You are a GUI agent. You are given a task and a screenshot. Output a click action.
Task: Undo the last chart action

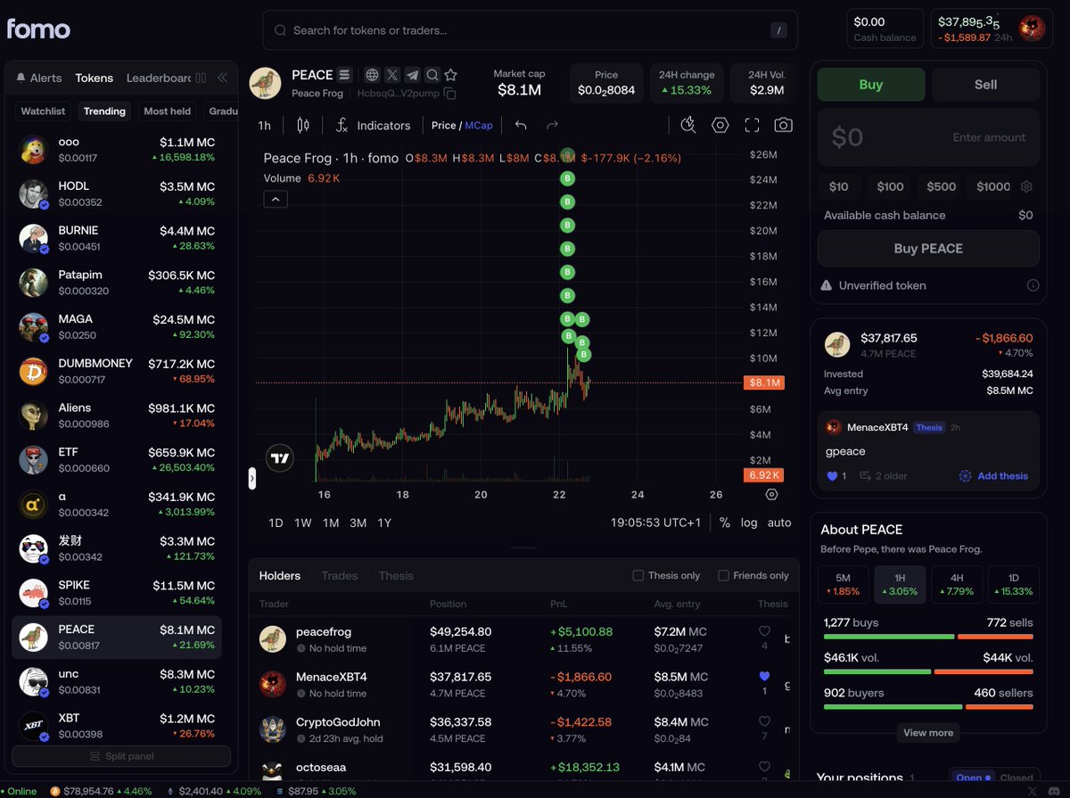521,125
